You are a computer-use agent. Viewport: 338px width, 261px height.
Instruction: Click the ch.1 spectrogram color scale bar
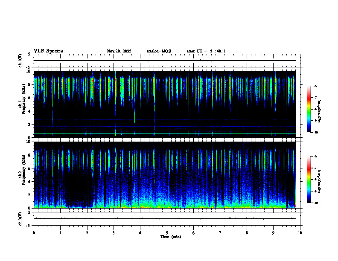[x=309, y=109]
